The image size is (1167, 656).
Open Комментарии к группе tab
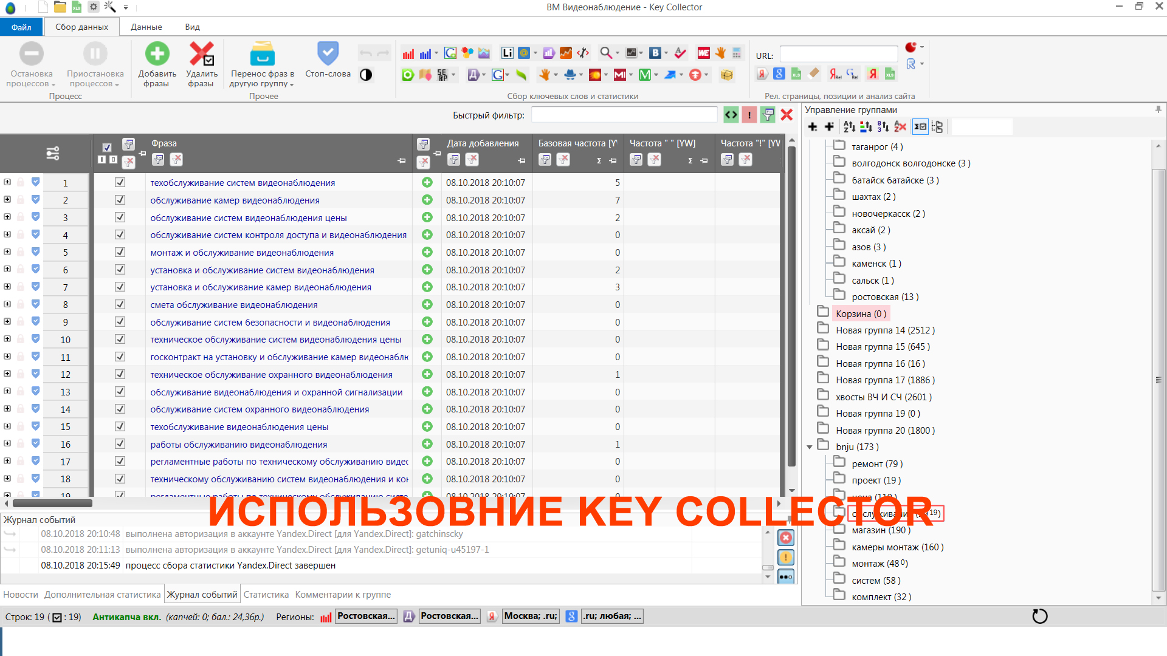(x=343, y=595)
